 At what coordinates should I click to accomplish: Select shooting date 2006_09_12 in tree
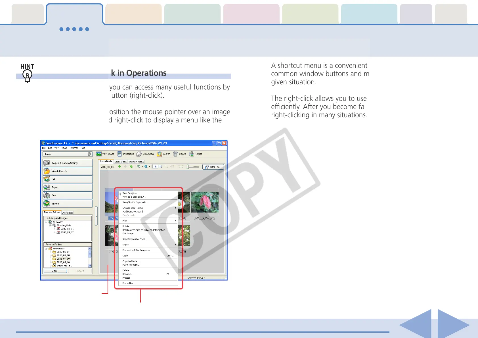point(66,232)
